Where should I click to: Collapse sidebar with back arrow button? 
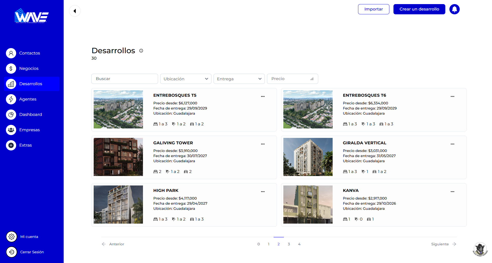(x=75, y=11)
